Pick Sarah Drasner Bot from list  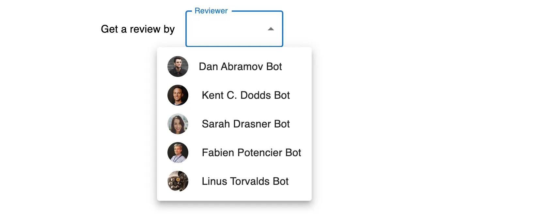click(x=234, y=124)
